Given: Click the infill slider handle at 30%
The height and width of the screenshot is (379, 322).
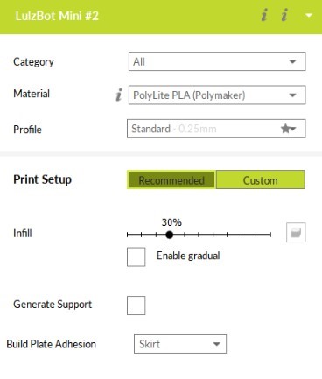Looking at the screenshot, I should coord(169,235).
